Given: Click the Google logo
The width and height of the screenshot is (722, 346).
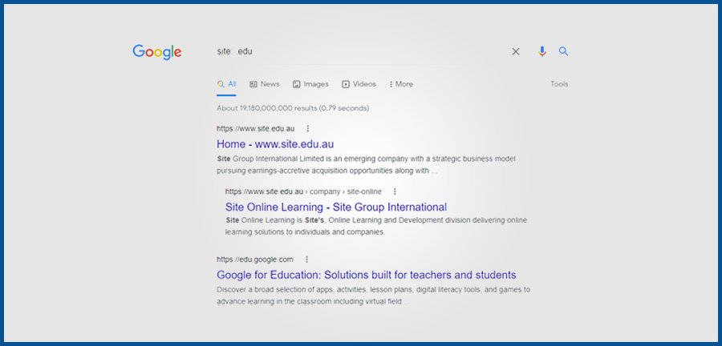Looking at the screenshot, I should pyautogui.click(x=157, y=52).
